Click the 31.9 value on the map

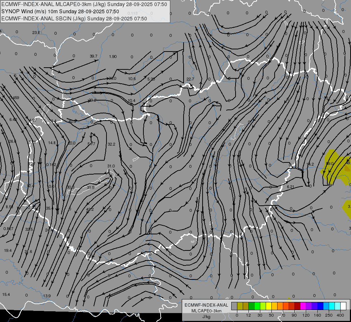click(90, 187)
